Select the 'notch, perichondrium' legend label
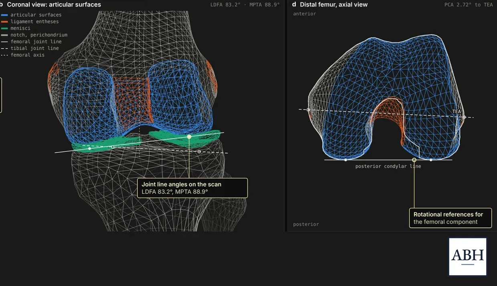 39,35
